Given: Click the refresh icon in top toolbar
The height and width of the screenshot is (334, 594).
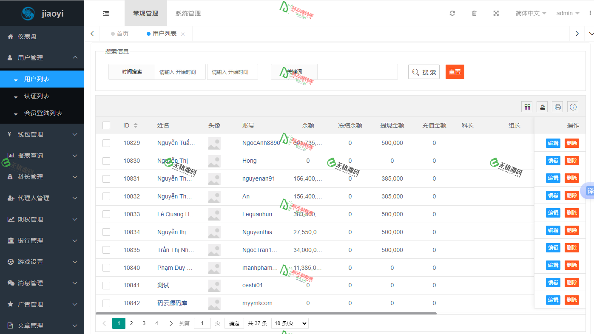Looking at the screenshot, I should pos(452,13).
